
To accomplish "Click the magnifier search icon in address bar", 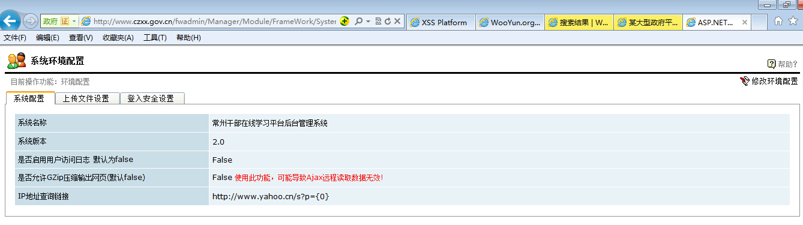I will [358, 21].
